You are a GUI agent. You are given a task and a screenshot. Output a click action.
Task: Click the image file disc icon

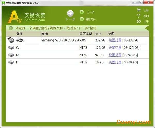(x=82, y=19)
